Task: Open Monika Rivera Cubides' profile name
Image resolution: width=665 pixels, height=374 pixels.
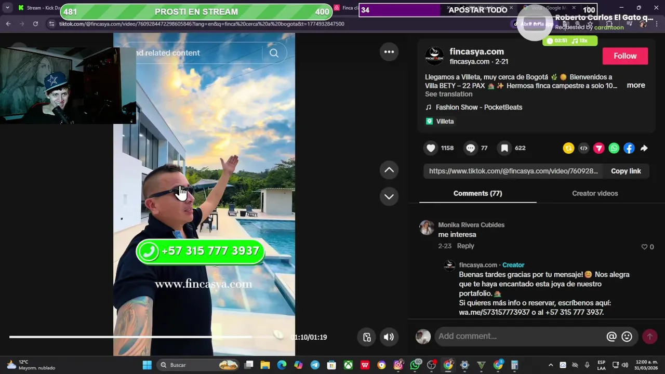Action: (x=471, y=225)
